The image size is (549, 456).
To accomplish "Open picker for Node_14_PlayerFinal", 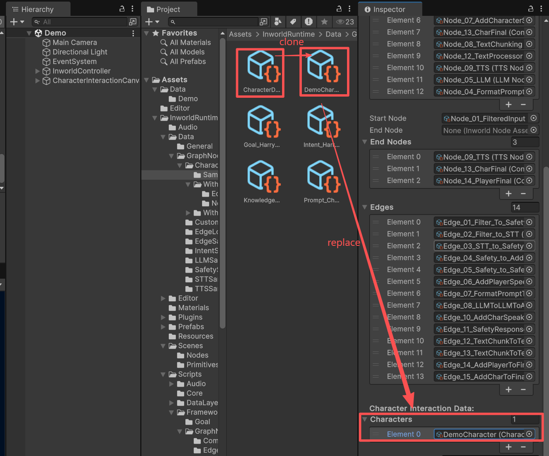I will click(529, 181).
